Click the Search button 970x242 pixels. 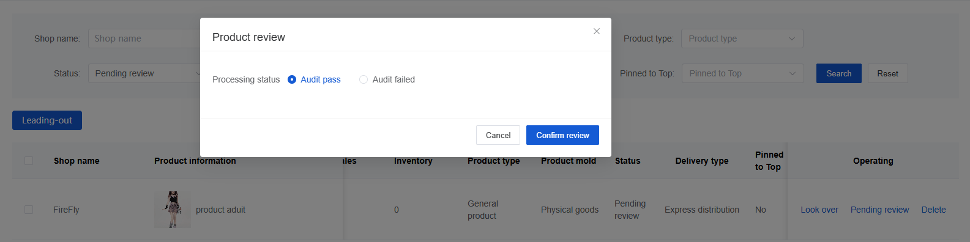(x=838, y=73)
